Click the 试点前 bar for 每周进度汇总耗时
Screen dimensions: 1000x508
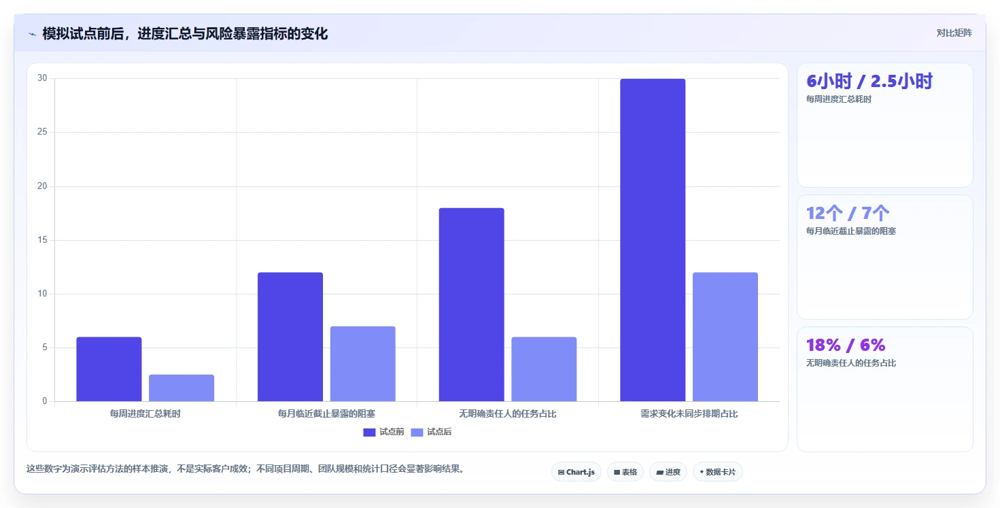click(109, 369)
